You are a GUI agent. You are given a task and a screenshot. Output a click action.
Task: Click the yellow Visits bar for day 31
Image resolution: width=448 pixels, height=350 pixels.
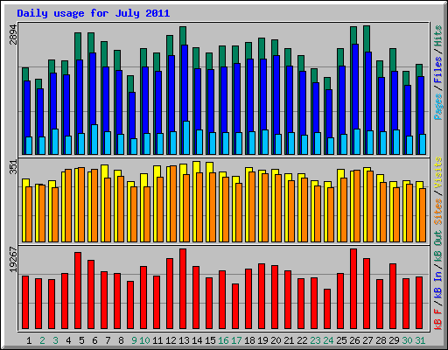[x=419, y=185]
